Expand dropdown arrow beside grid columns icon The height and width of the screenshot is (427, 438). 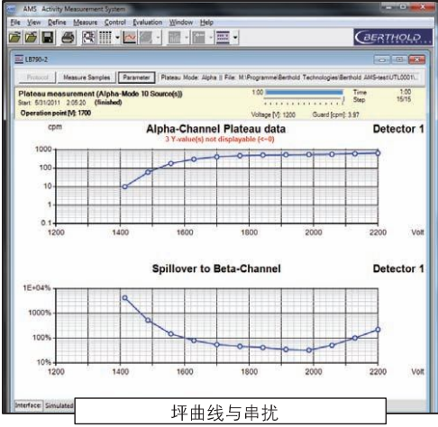point(117,38)
